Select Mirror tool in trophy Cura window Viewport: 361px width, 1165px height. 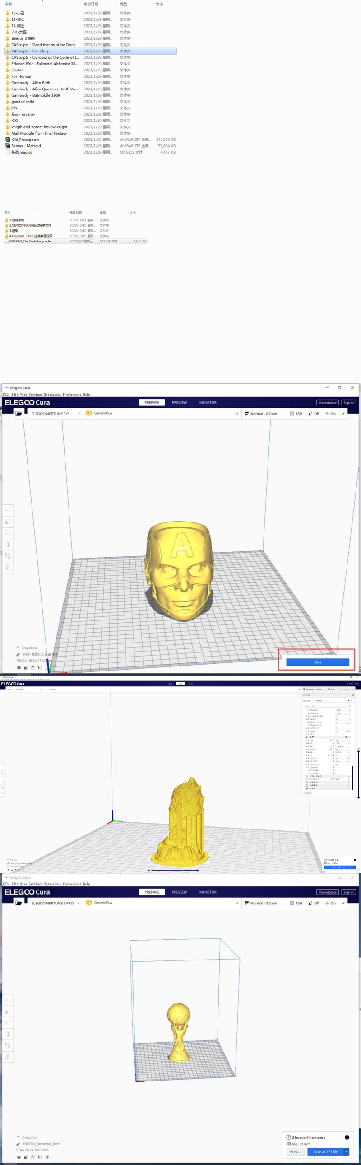point(8,1034)
